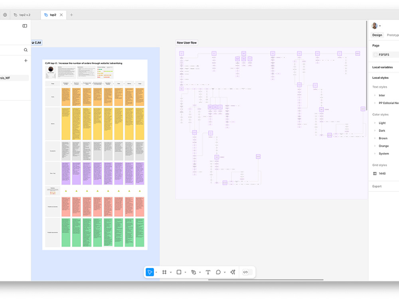
Task: Click the Export section
Action: pyautogui.click(x=377, y=186)
